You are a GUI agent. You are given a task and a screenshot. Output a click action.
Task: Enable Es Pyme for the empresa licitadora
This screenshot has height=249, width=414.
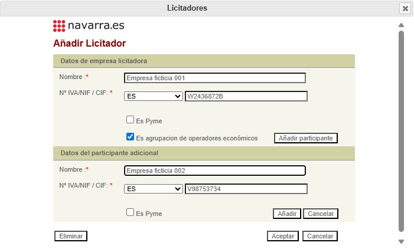pos(130,120)
